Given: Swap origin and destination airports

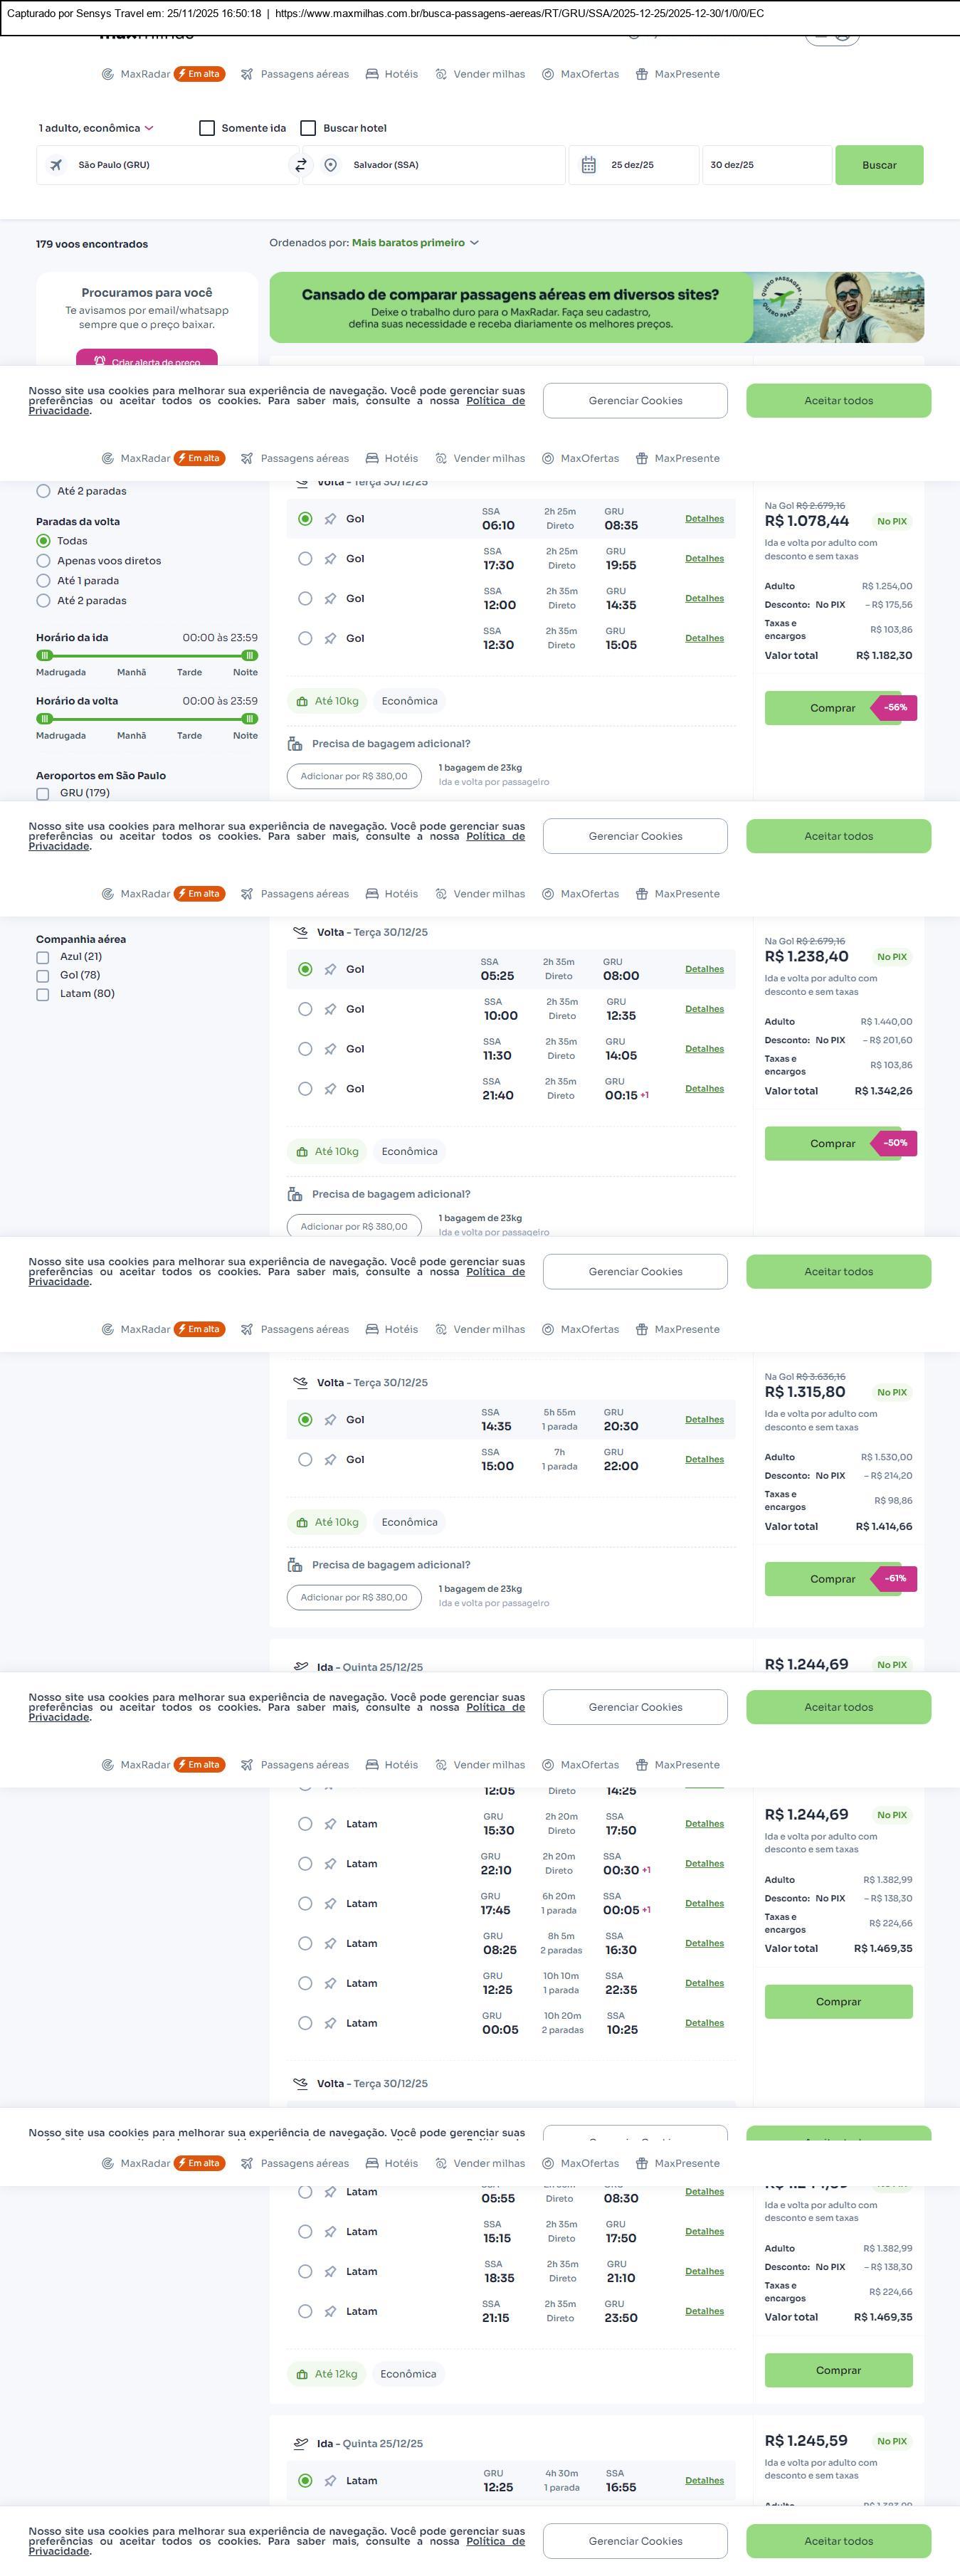Looking at the screenshot, I should [300, 165].
